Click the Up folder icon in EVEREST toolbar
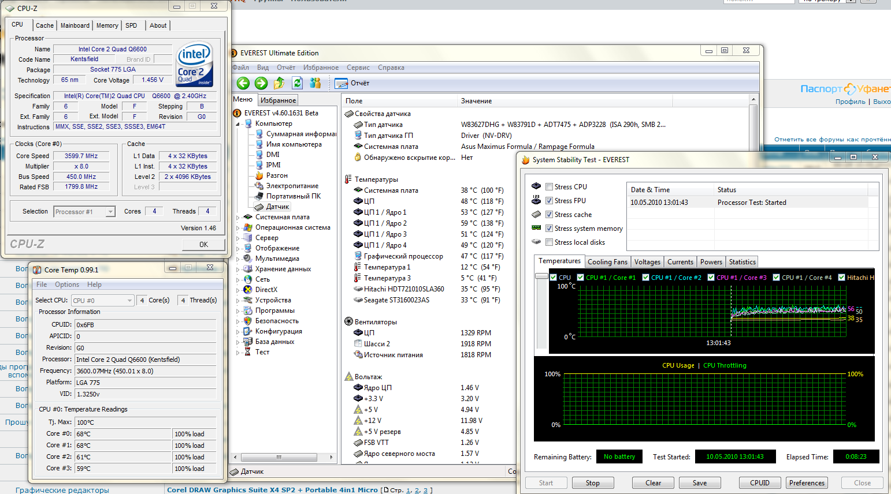 point(279,83)
